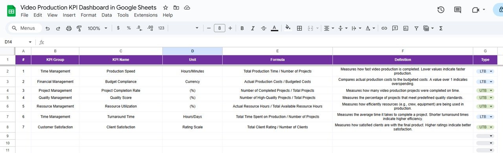Increase font size with plus button

coord(230,28)
